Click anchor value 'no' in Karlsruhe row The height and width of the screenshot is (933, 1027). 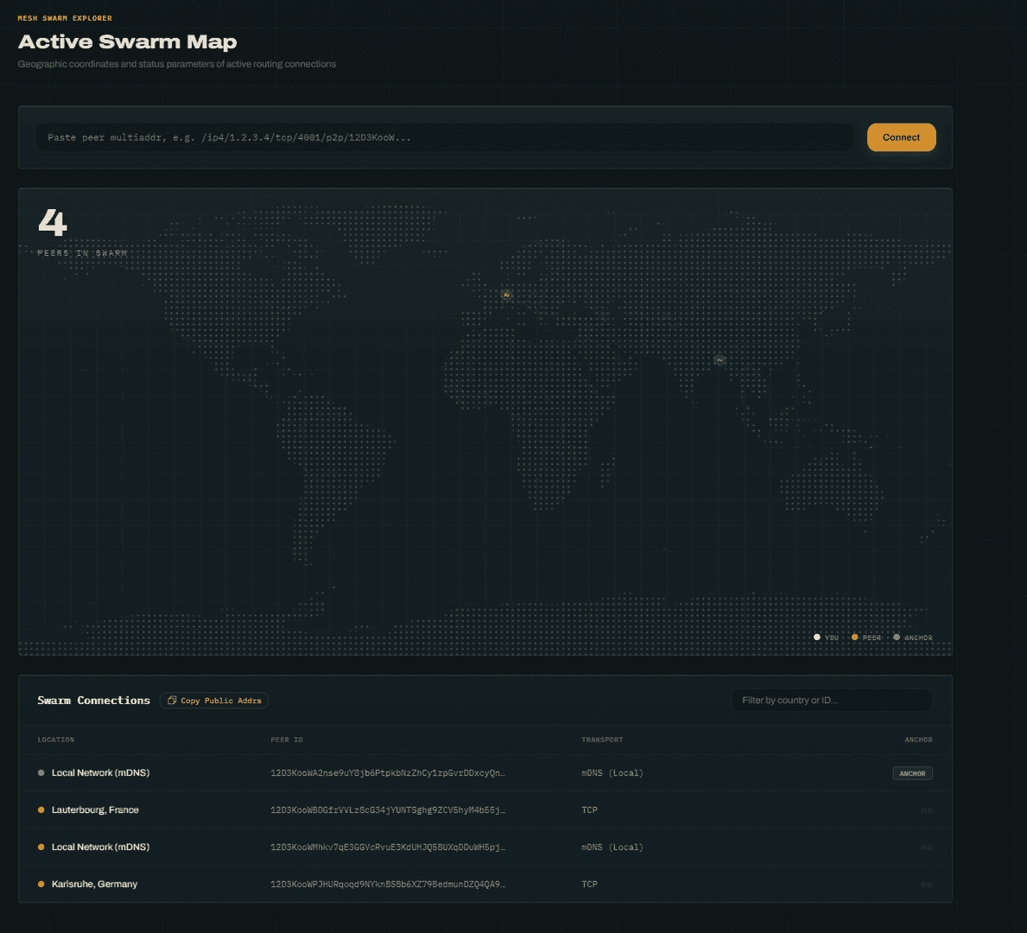point(926,884)
